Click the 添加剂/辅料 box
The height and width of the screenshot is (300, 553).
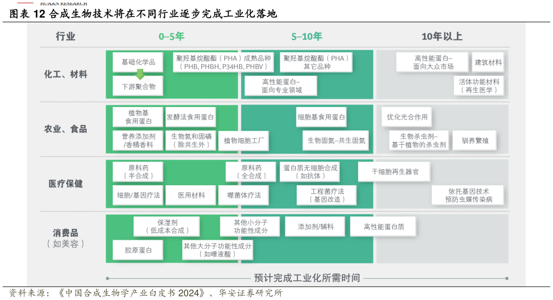pos(315,227)
